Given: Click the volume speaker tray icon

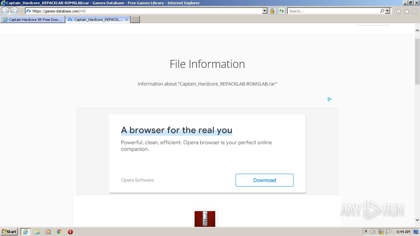Looking at the screenshot, I should coord(373,232).
